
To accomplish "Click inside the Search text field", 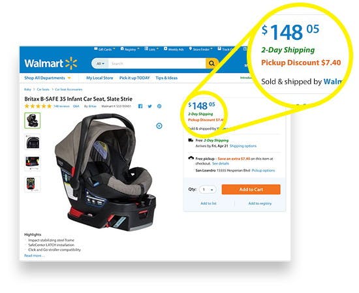I will coord(157,63).
